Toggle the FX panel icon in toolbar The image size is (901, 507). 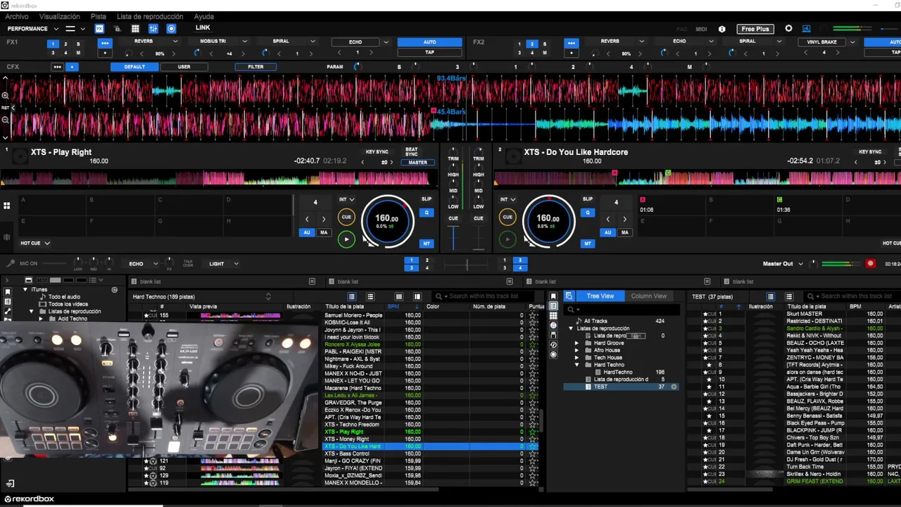tap(99, 29)
